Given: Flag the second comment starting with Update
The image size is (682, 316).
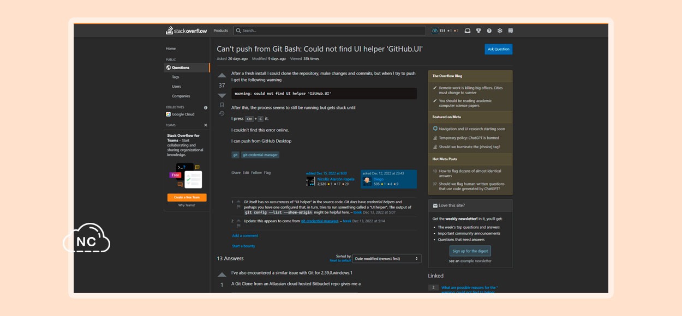Looking at the screenshot, I should pyautogui.click(x=238, y=226).
